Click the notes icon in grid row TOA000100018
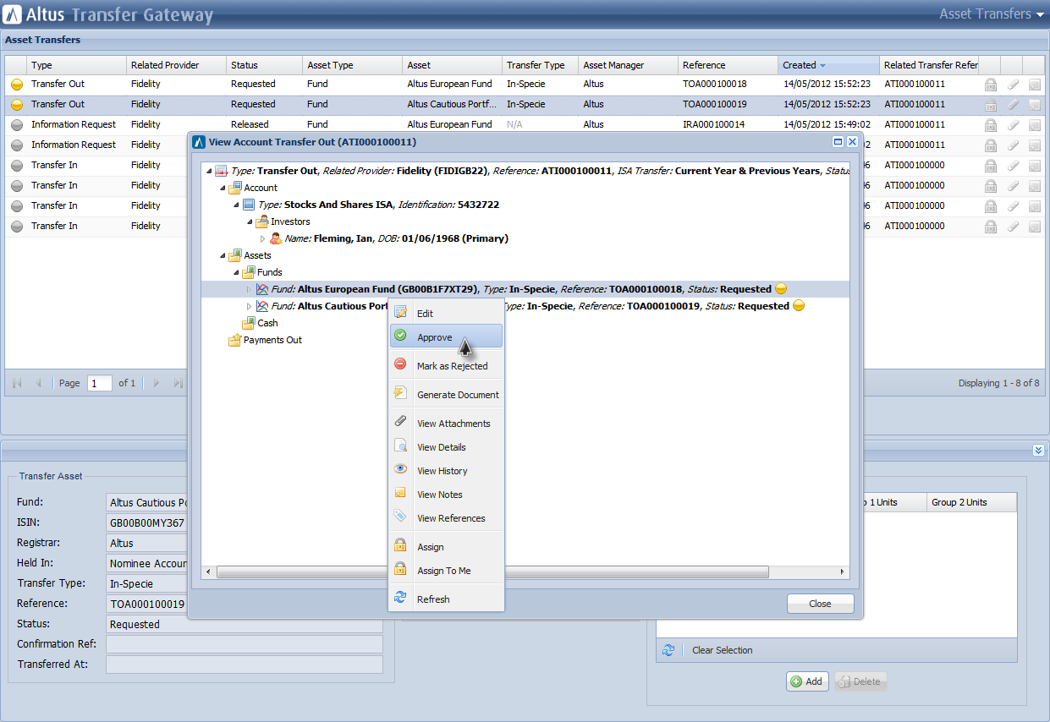 (1034, 85)
